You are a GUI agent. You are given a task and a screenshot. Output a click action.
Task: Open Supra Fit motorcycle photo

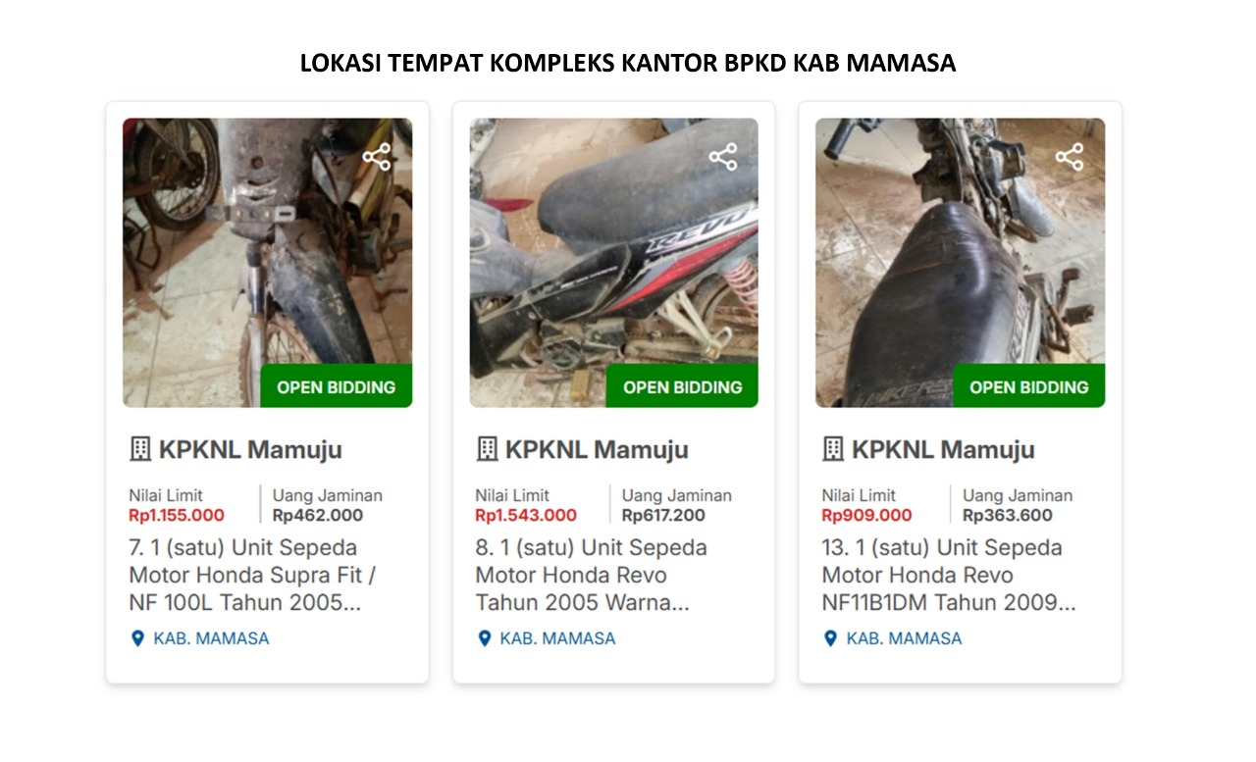(x=267, y=263)
